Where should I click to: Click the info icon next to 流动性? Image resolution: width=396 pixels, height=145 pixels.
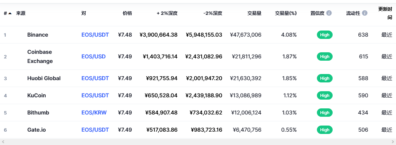tap(365, 13)
